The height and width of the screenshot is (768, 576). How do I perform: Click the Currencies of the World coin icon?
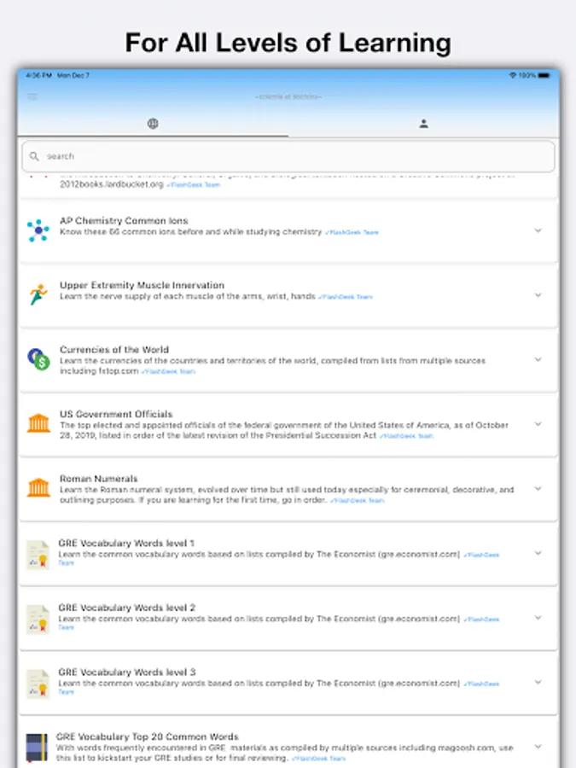(38, 359)
